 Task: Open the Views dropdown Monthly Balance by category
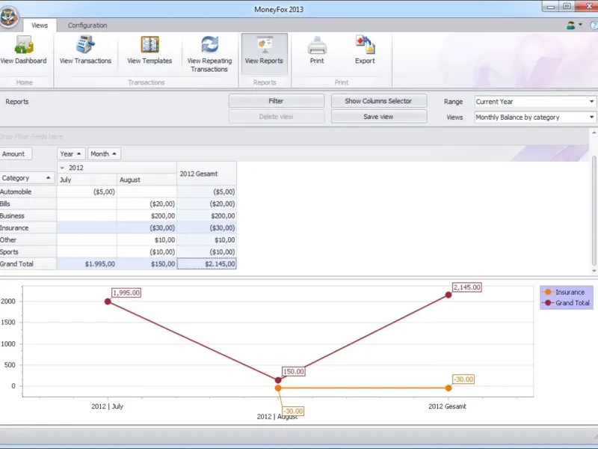(534, 117)
